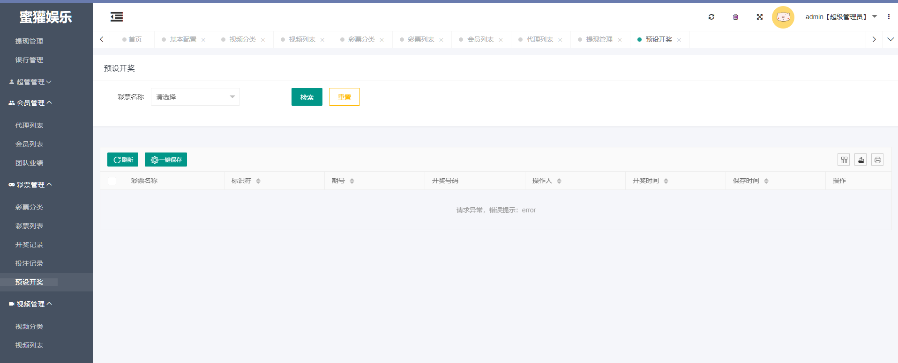Toggle fullscreen using the expand icon
The width and height of the screenshot is (898, 363).
(x=759, y=17)
